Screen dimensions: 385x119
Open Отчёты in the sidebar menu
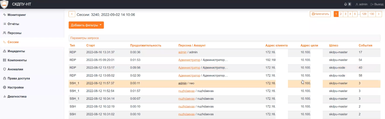(13, 24)
